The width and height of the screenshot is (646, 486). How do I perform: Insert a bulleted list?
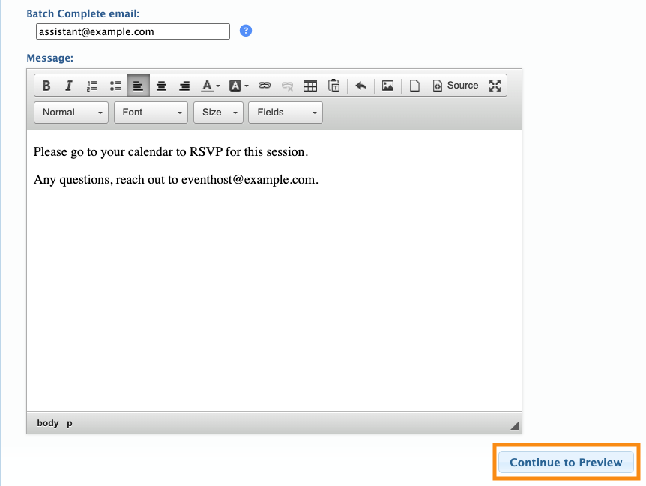click(115, 85)
